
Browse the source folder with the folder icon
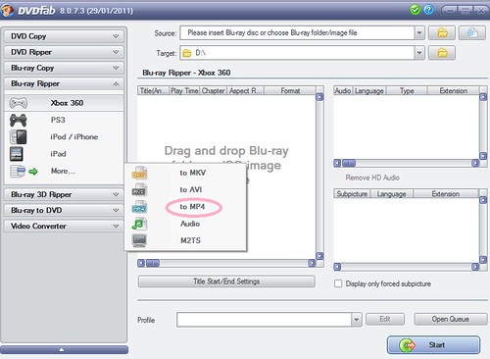[x=442, y=33]
